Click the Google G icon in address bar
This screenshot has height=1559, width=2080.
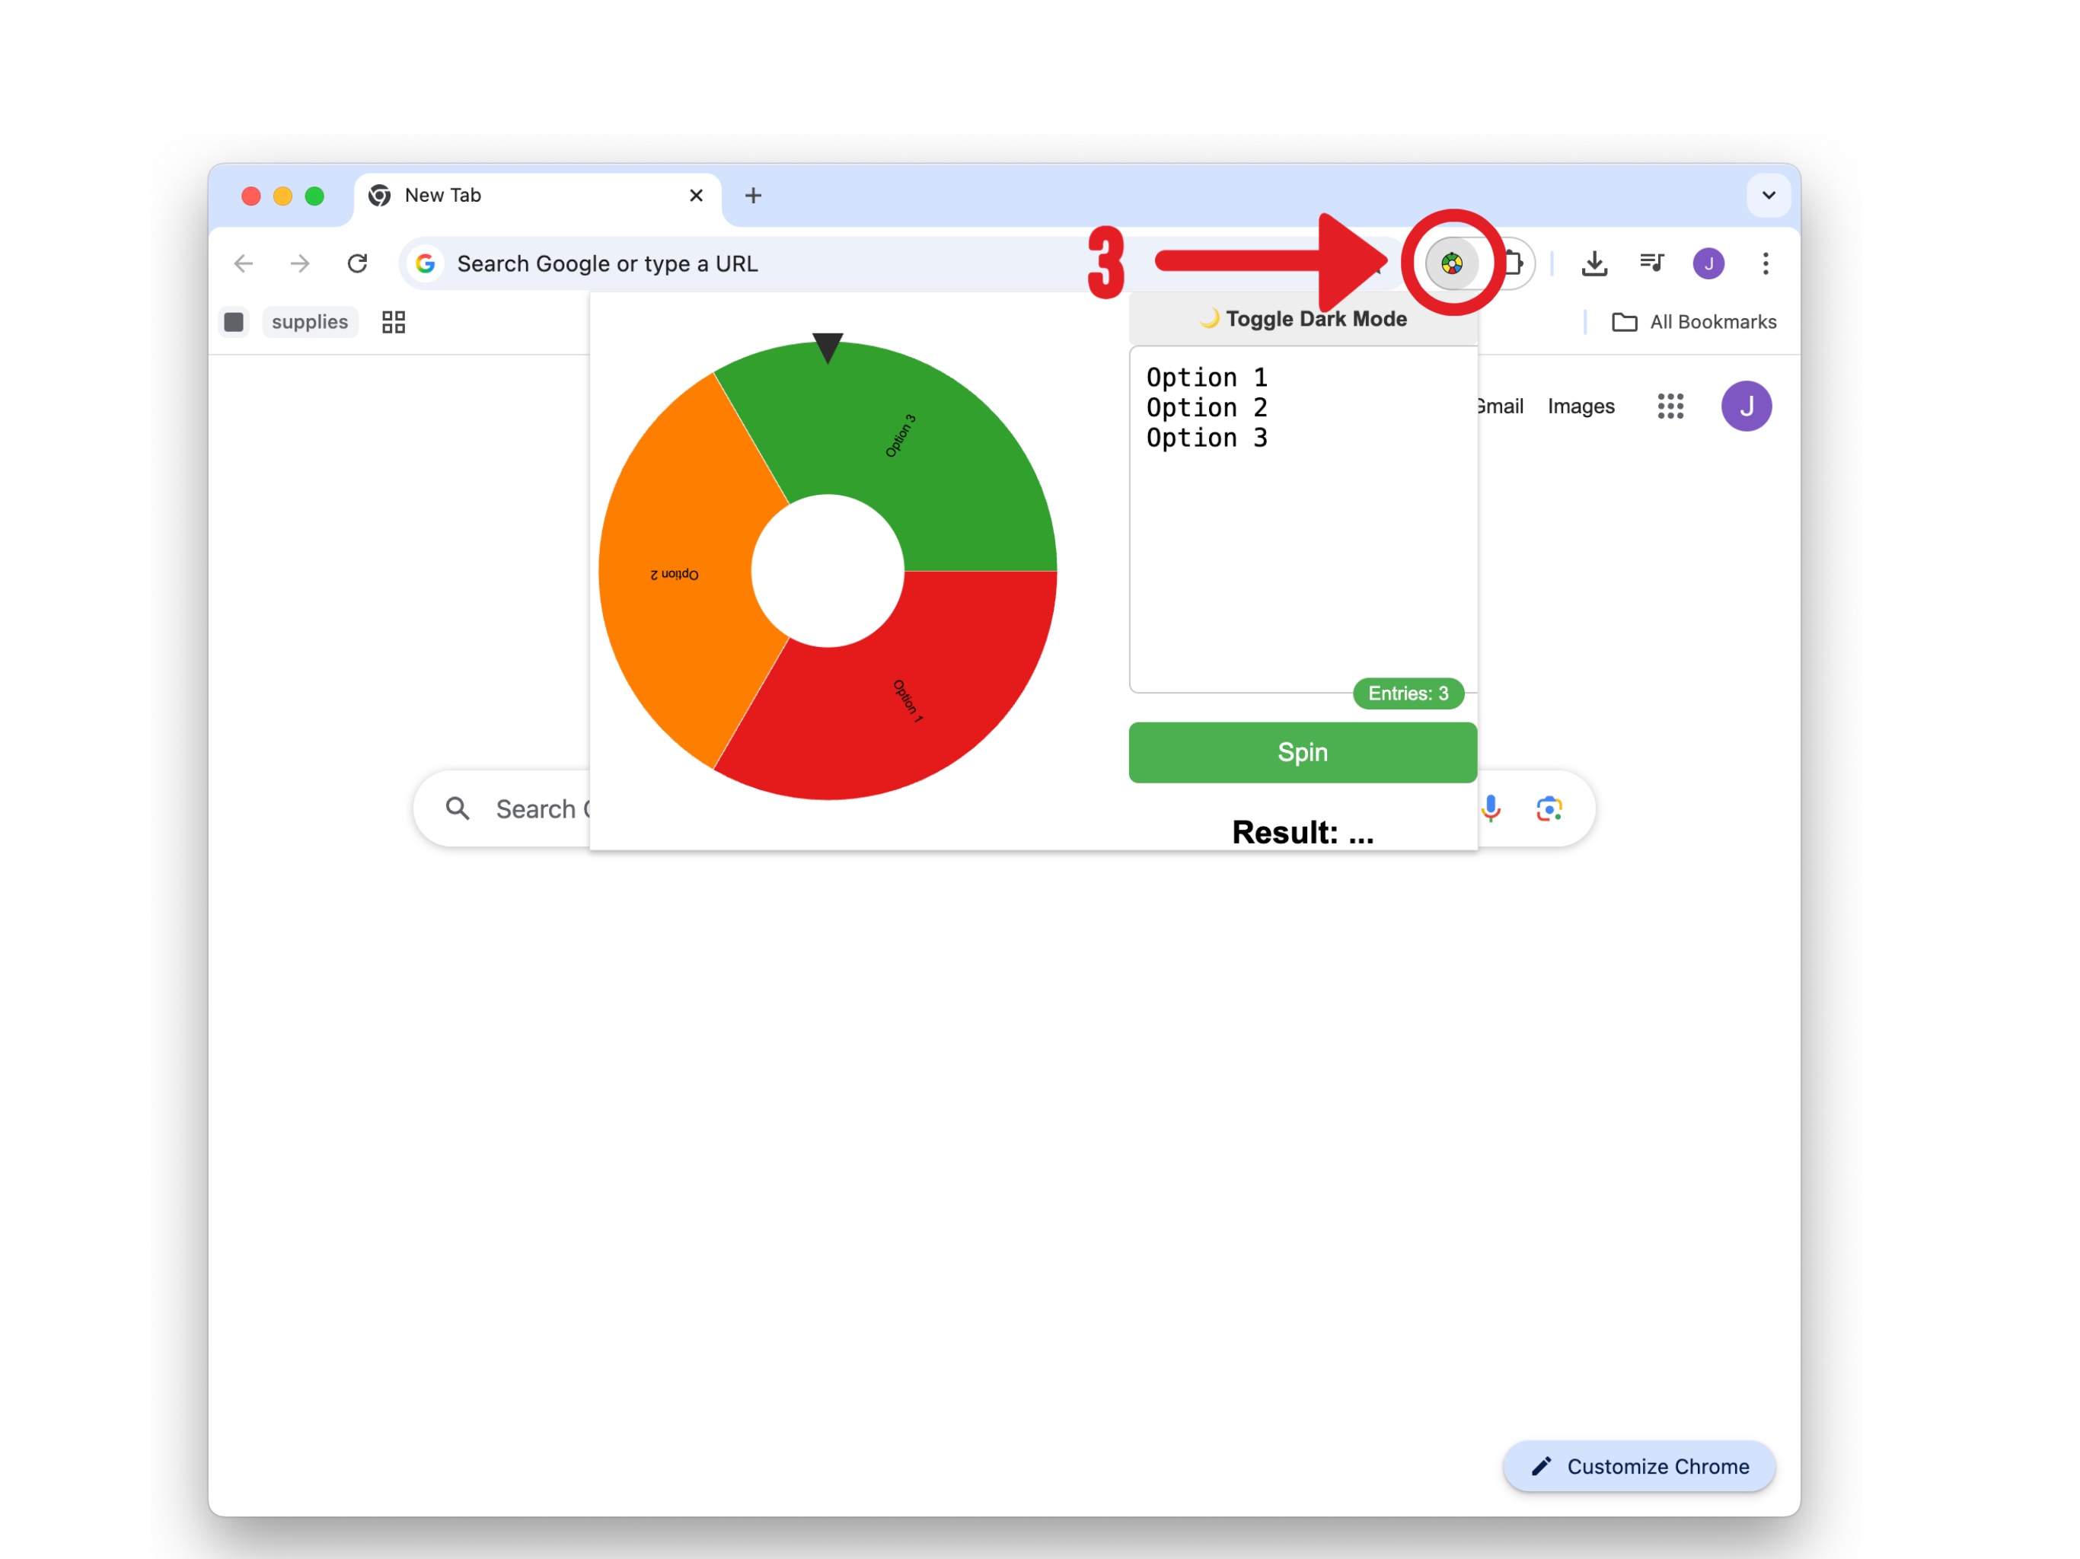(425, 263)
